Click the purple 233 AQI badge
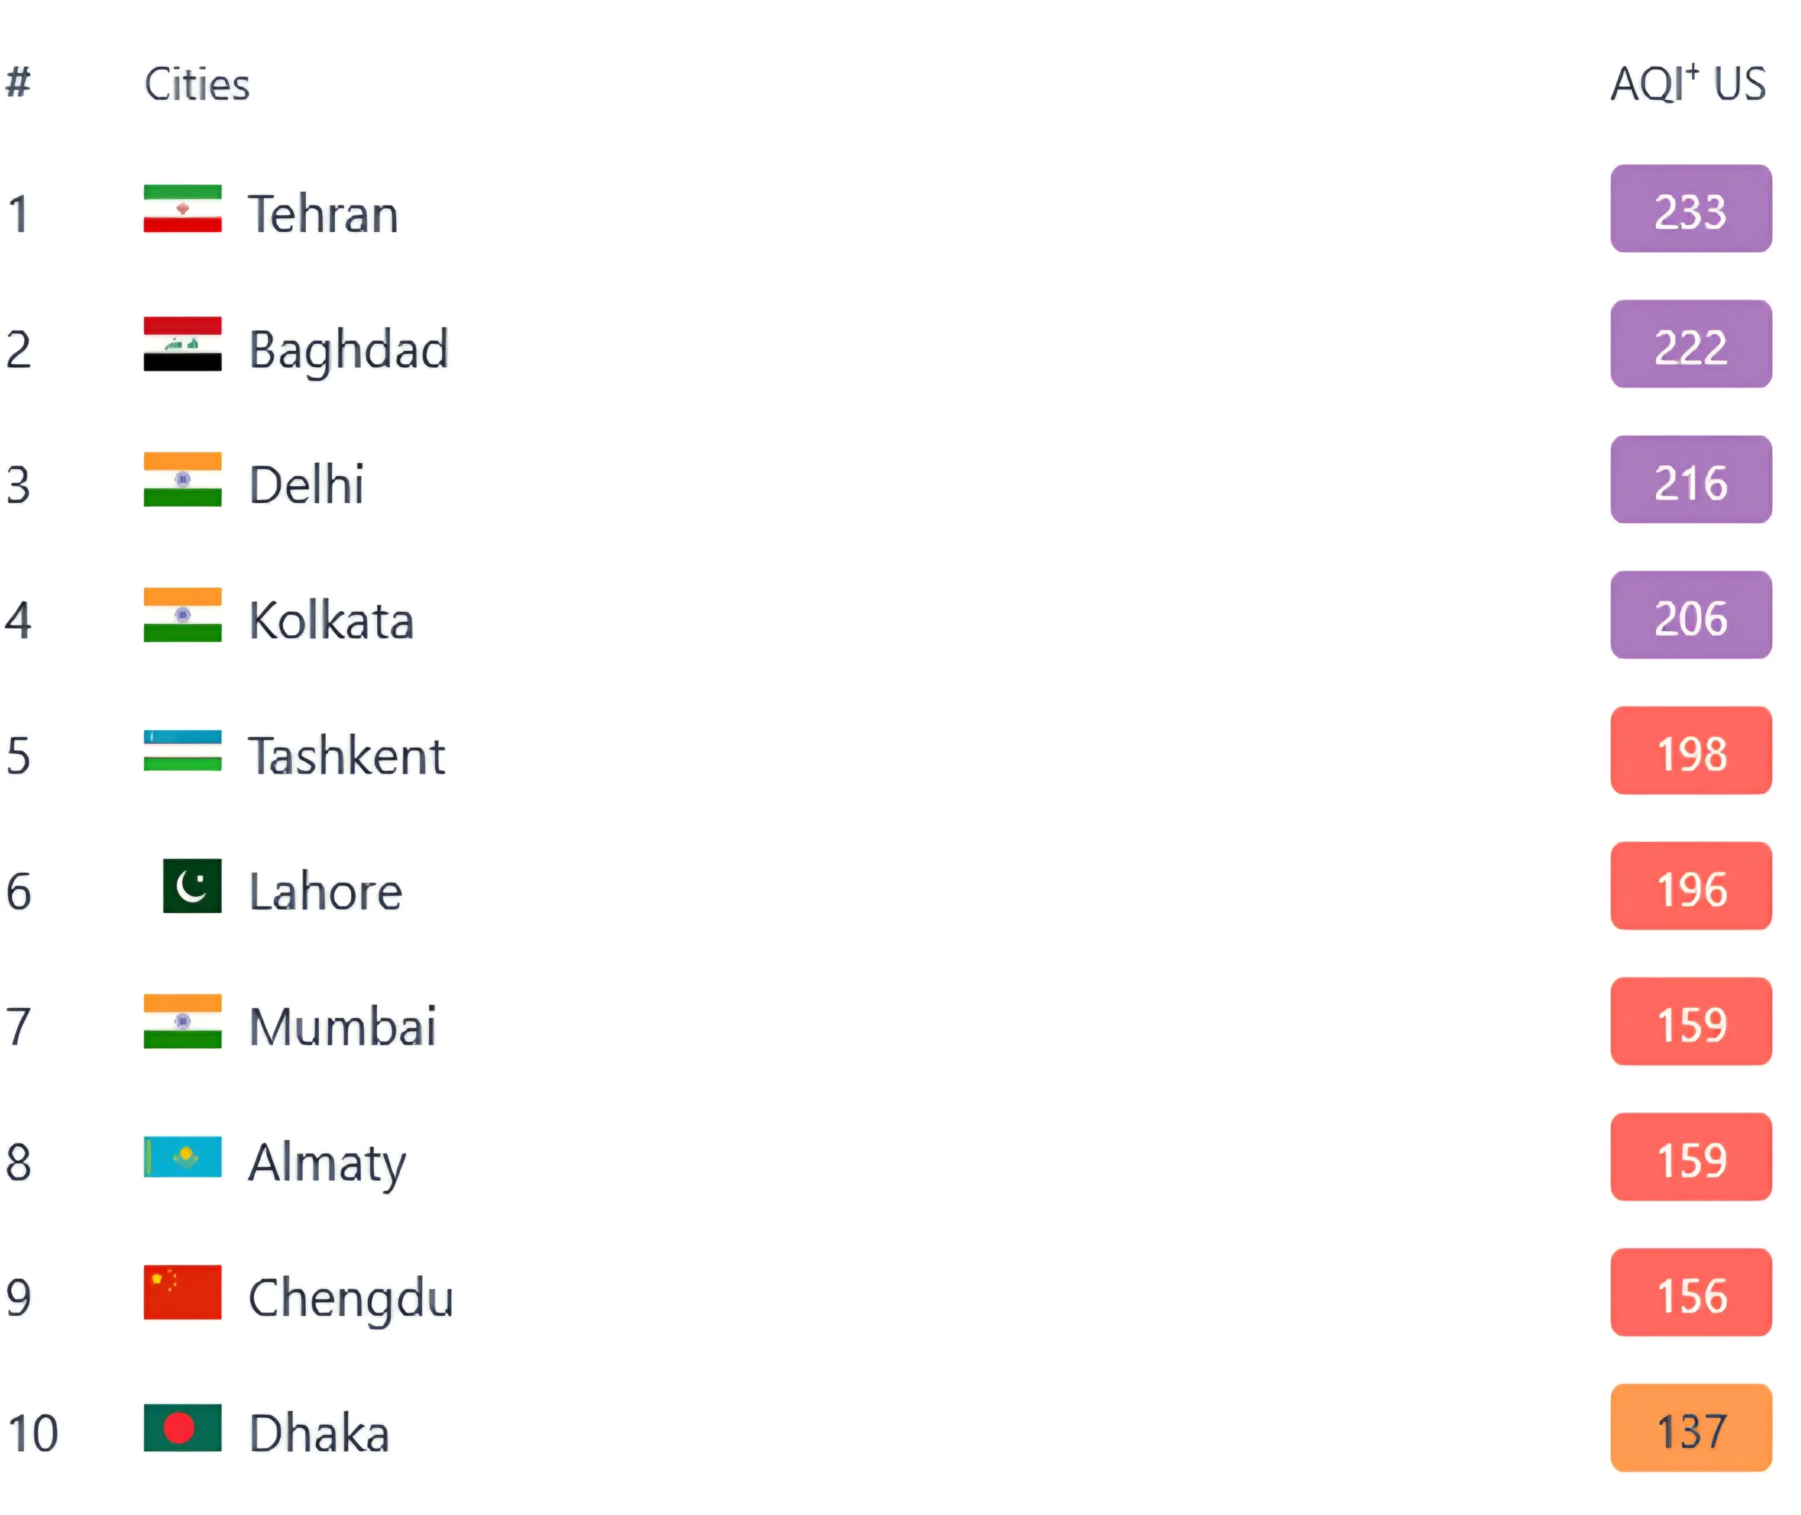This screenshot has height=1515, width=1801. point(1691,209)
